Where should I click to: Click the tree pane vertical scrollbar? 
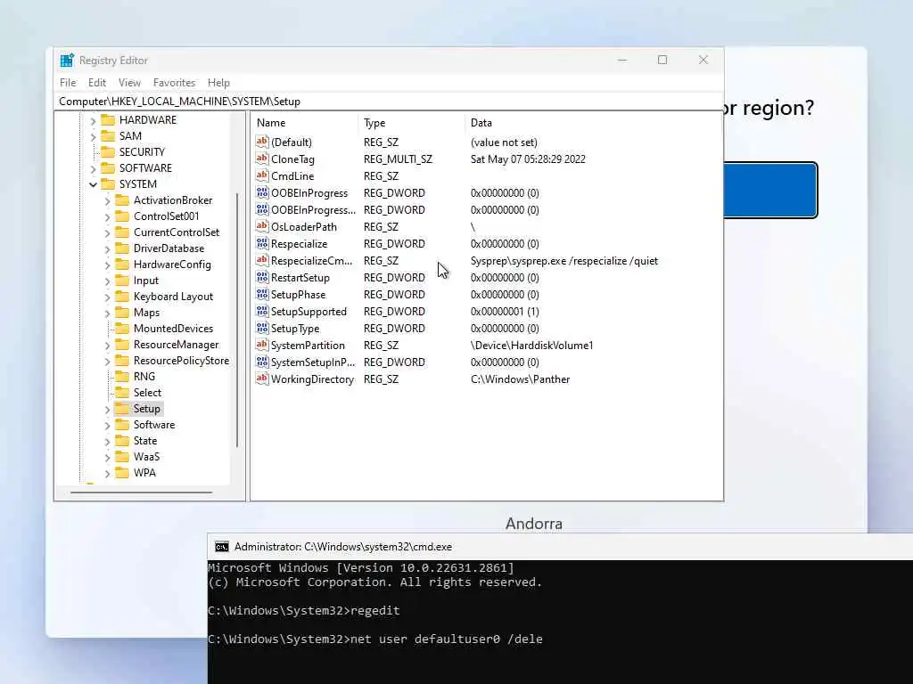(x=237, y=320)
